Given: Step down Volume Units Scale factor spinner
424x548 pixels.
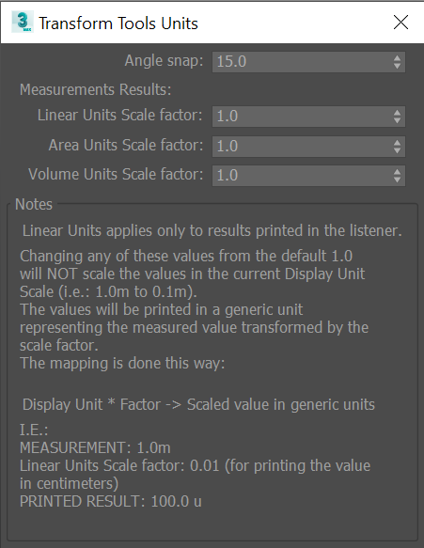Looking at the screenshot, I should click(397, 180).
